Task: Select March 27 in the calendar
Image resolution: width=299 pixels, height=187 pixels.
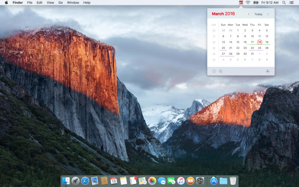Action: click(x=223, y=54)
